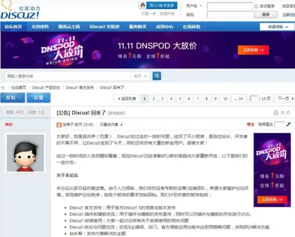The height and width of the screenshot is (237, 295).
Task: Go to page 6 of the thread
Action: 189,98
